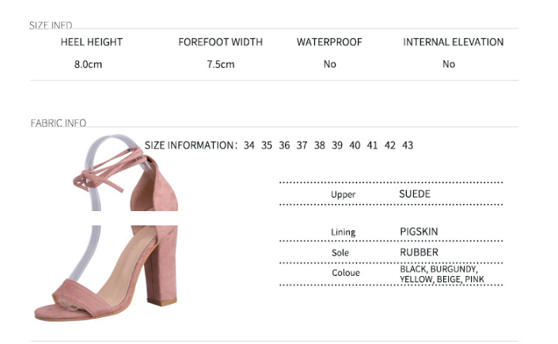Click the INTERNAL ELEVATION column header
Screen dimensions: 558x344
454,42
